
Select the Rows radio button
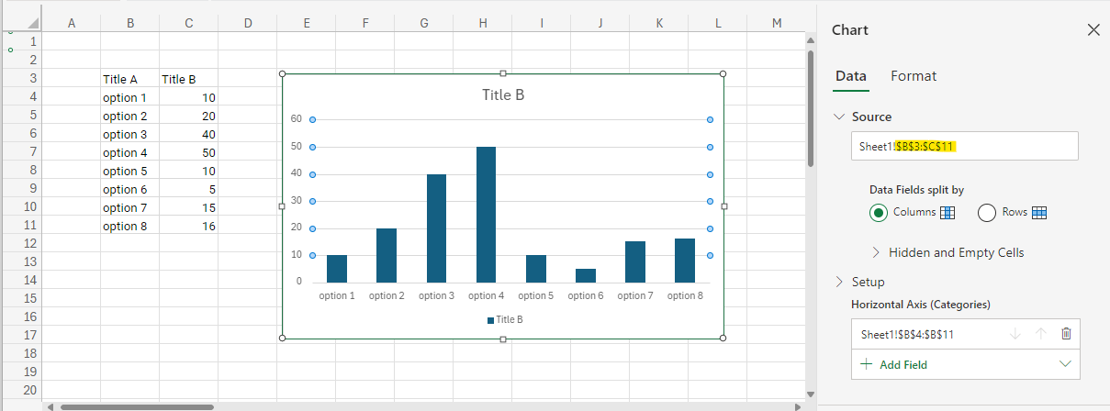coord(987,213)
